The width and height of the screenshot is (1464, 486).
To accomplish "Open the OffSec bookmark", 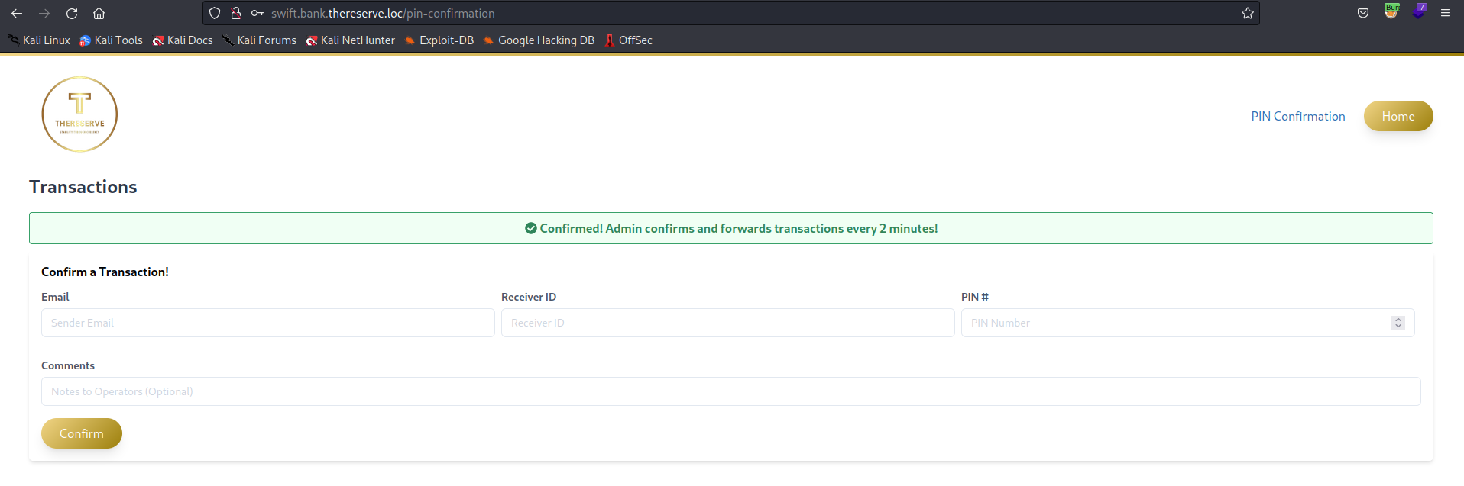I will coord(629,40).
